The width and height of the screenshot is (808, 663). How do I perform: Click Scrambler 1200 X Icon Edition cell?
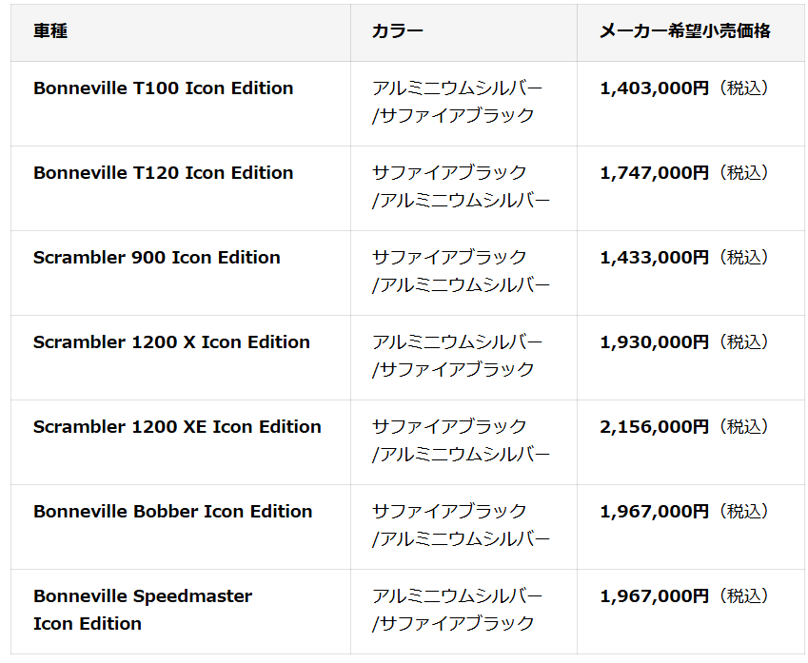click(x=171, y=342)
